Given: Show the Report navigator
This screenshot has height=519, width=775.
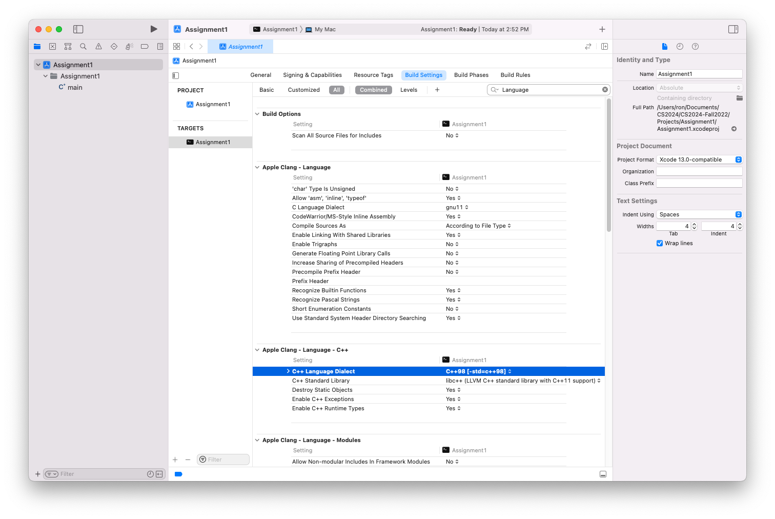Looking at the screenshot, I should point(160,46).
